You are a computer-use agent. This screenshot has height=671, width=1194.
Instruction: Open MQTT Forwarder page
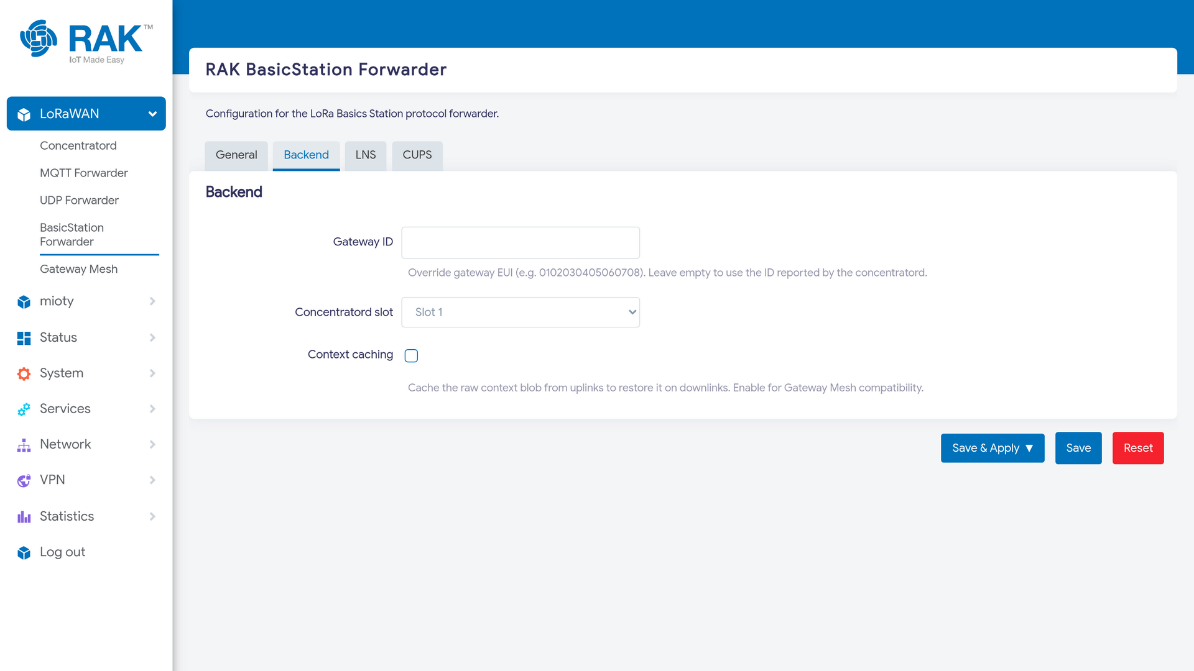[84, 173]
